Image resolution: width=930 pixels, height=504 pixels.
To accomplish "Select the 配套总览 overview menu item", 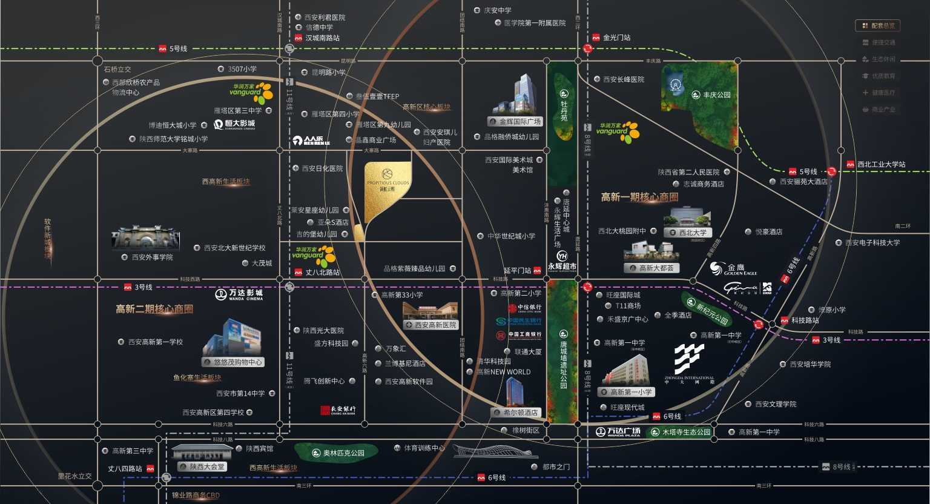I will coord(878,25).
